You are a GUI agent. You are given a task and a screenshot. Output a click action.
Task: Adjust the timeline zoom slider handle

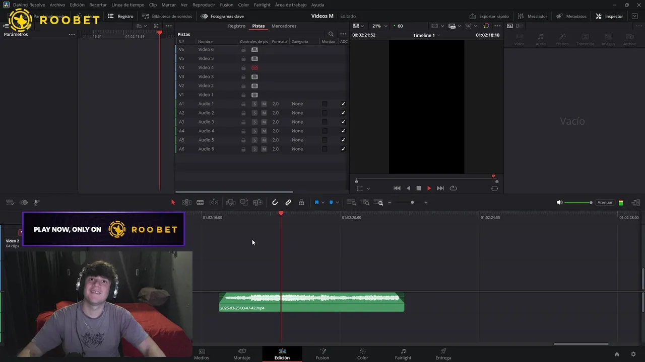[x=412, y=203]
